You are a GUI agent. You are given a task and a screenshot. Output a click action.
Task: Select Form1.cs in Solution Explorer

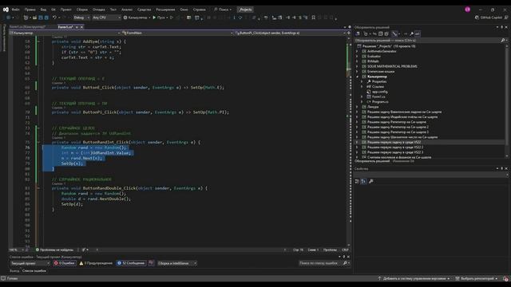[378, 96]
